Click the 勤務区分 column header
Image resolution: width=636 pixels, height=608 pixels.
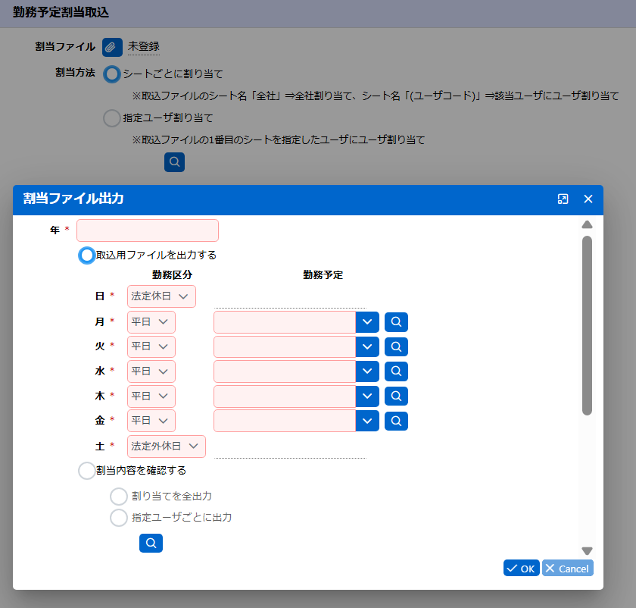click(x=172, y=275)
